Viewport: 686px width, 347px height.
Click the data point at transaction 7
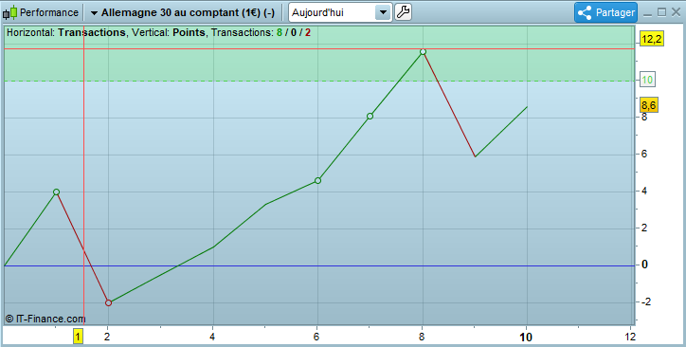point(370,116)
